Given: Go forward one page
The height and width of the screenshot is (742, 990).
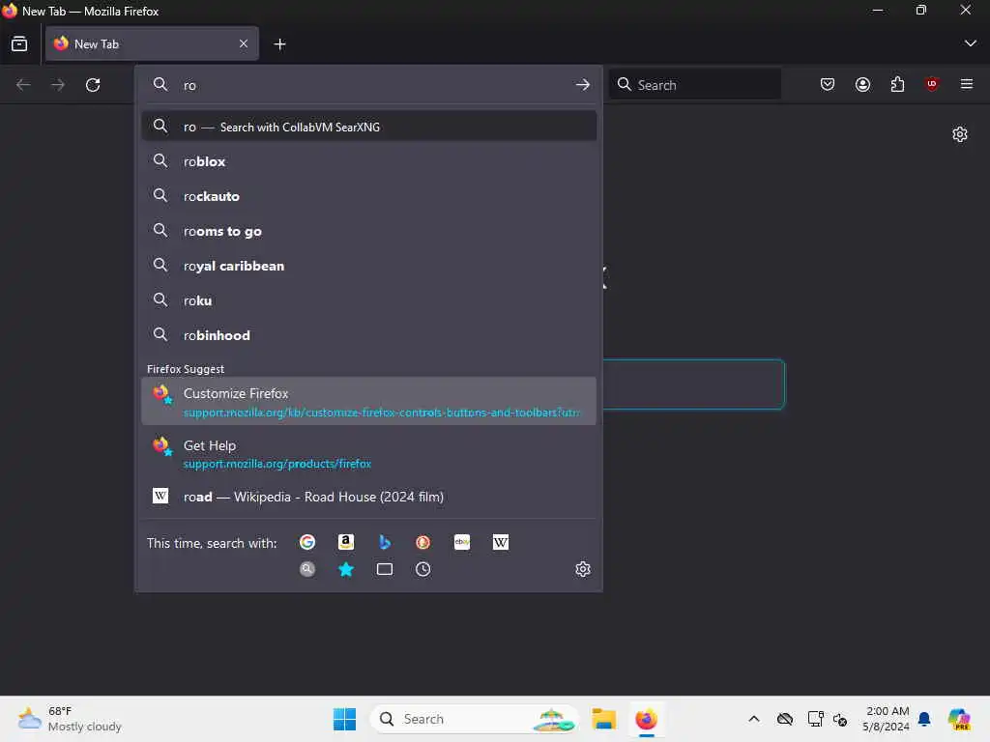Looking at the screenshot, I should click(x=58, y=85).
